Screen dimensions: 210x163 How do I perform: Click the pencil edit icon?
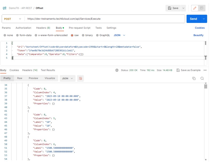(x=195, y=8)
